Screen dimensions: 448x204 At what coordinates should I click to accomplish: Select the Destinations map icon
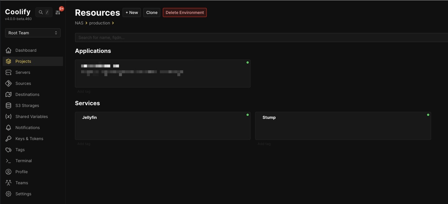coord(8,95)
